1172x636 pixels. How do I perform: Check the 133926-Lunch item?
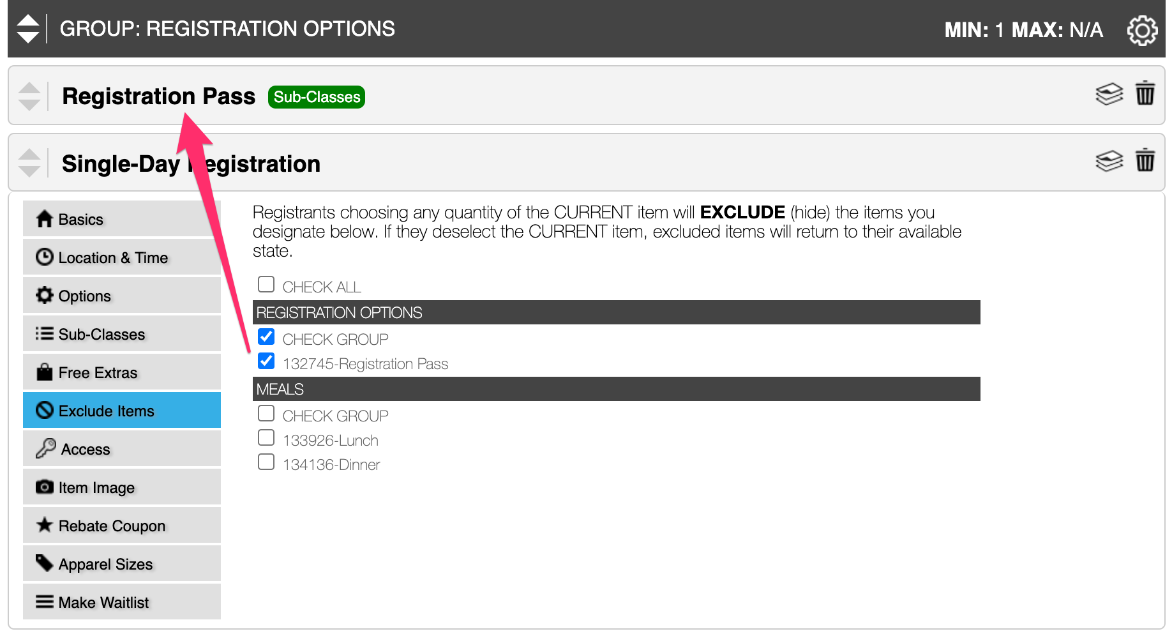(266, 437)
